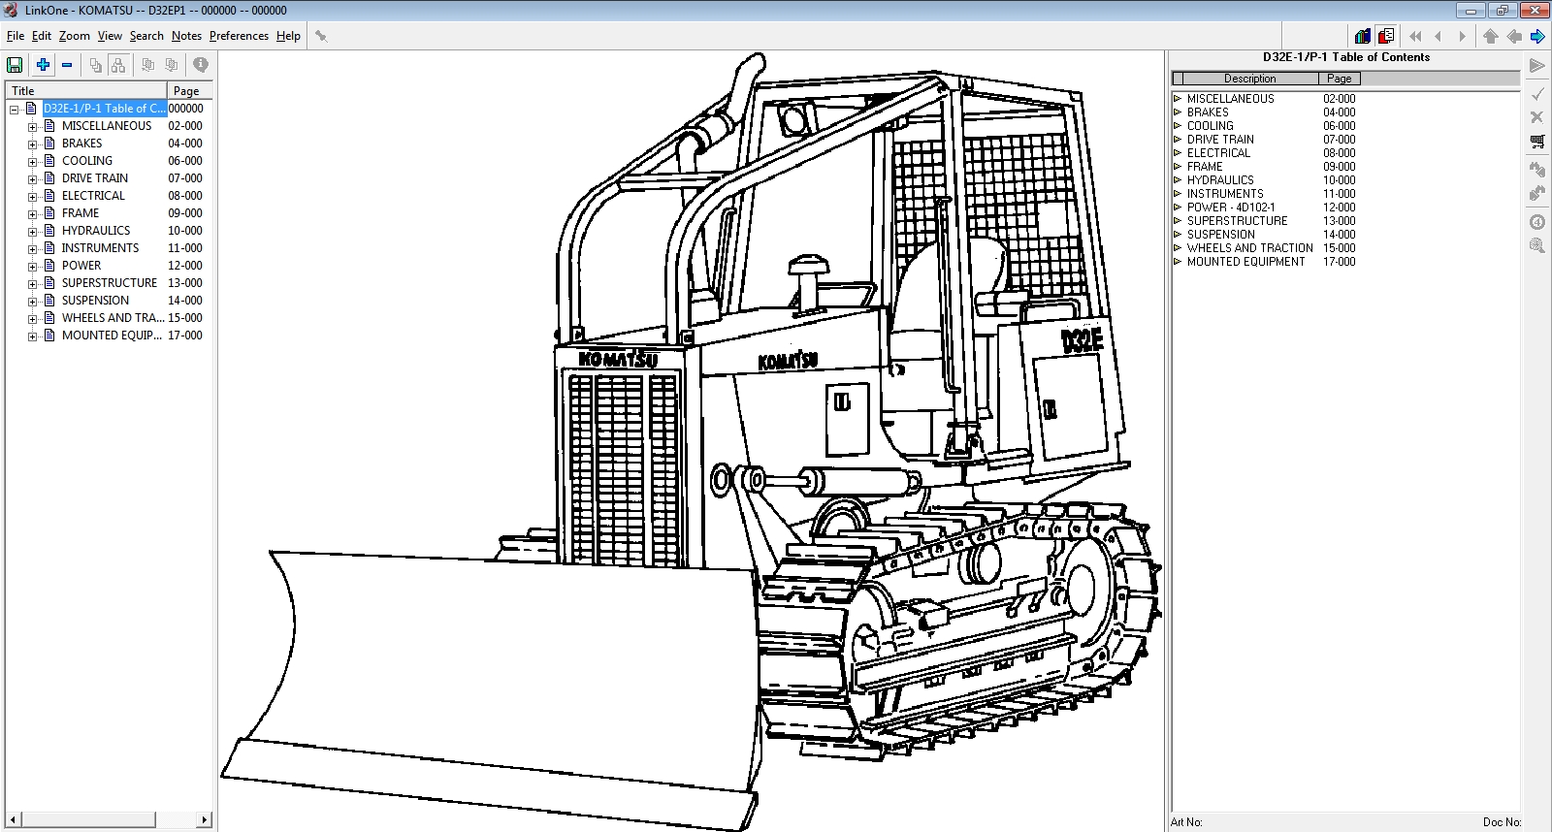
Task: Select SUPERSTRUCTURE in the left tree
Action: (x=110, y=283)
